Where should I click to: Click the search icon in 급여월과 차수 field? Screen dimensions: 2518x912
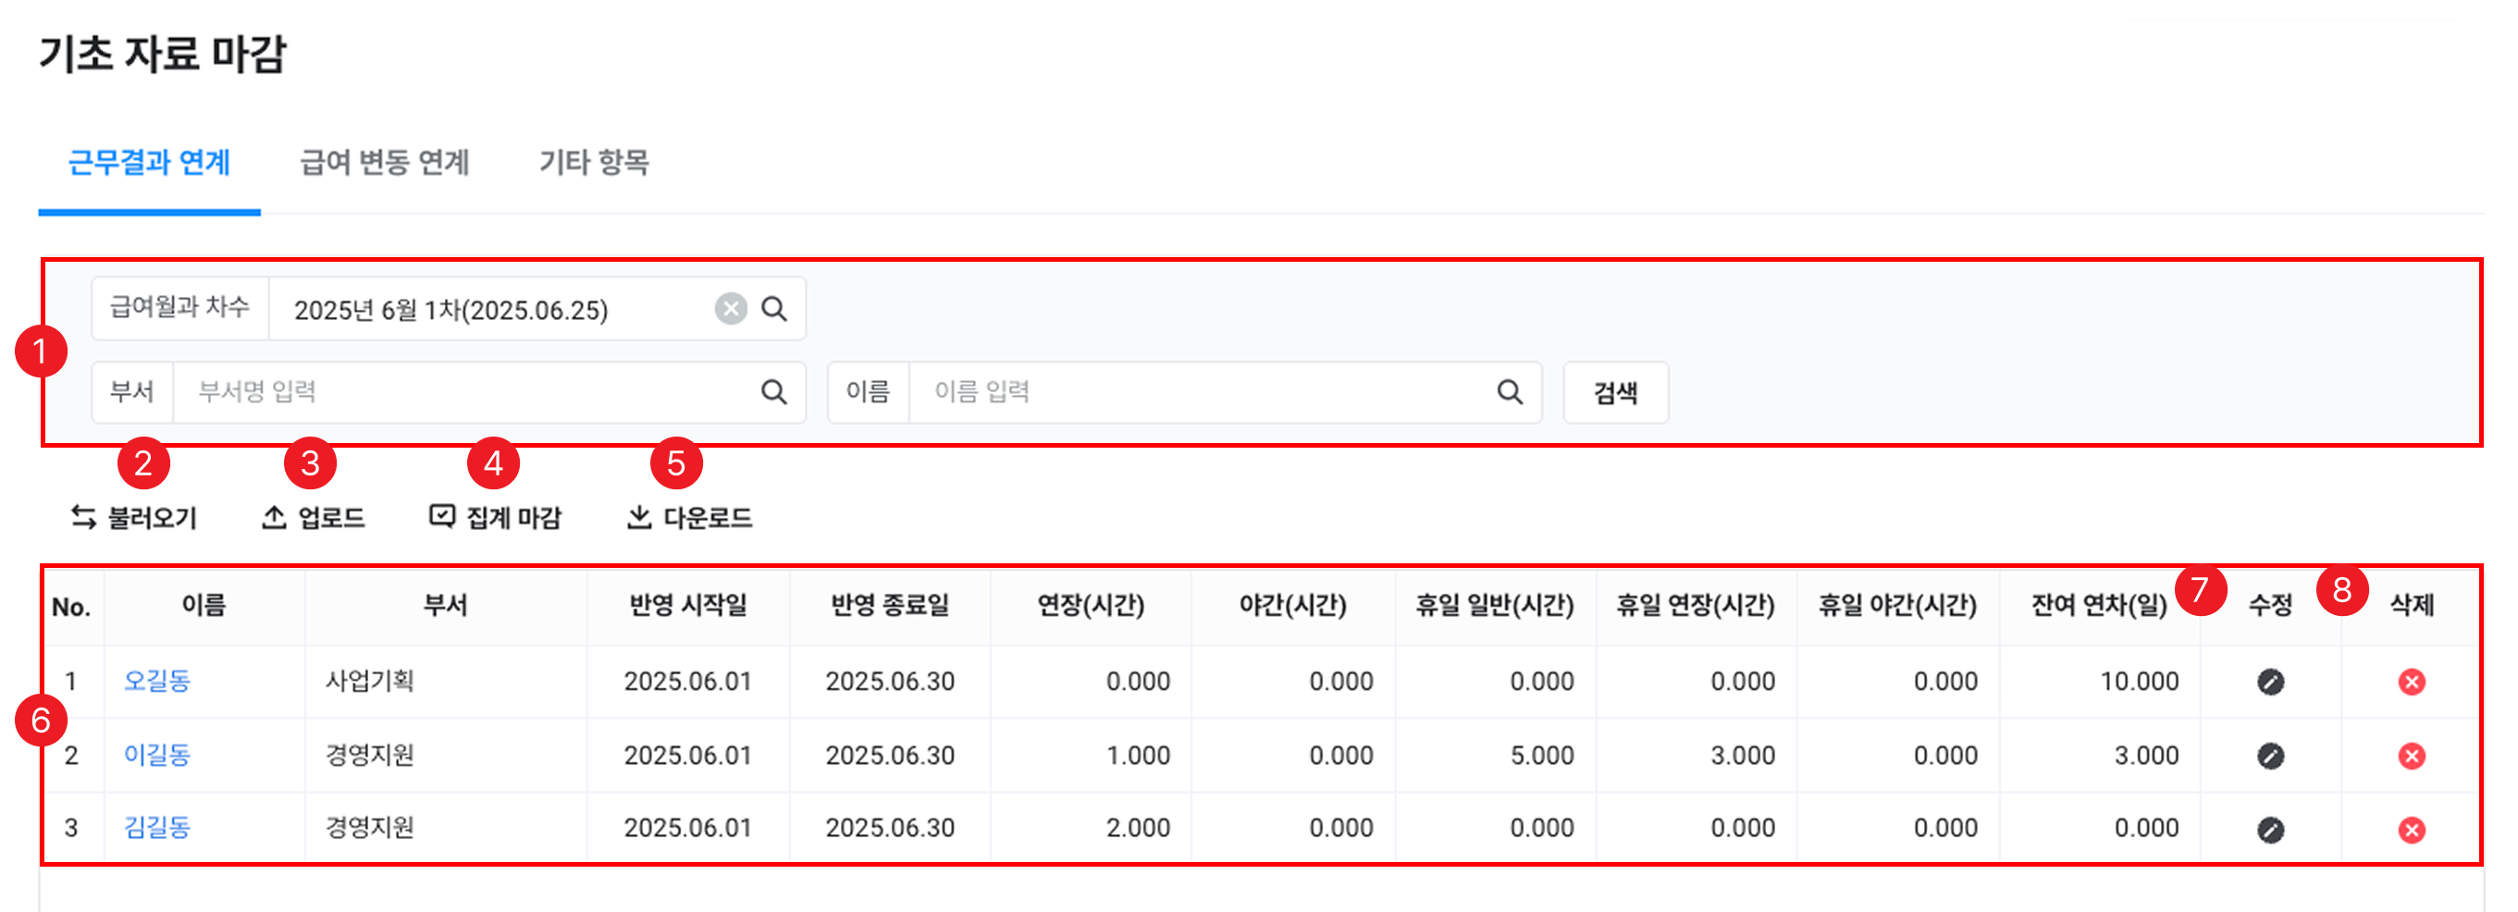774,309
